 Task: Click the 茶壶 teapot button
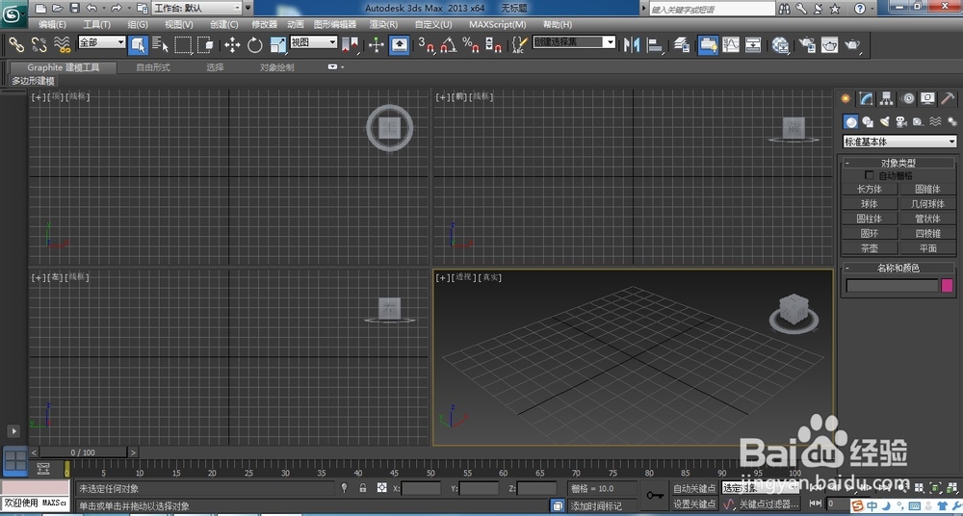[870, 247]
